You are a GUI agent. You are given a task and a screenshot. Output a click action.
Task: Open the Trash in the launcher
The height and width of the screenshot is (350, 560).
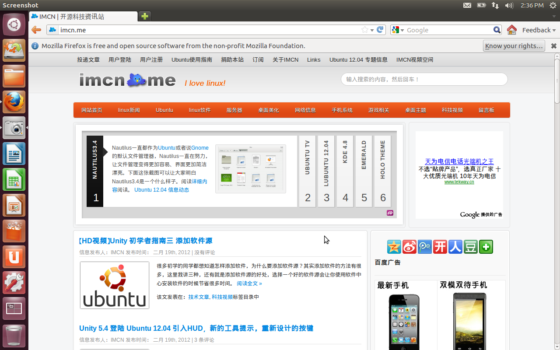[14, 336]
